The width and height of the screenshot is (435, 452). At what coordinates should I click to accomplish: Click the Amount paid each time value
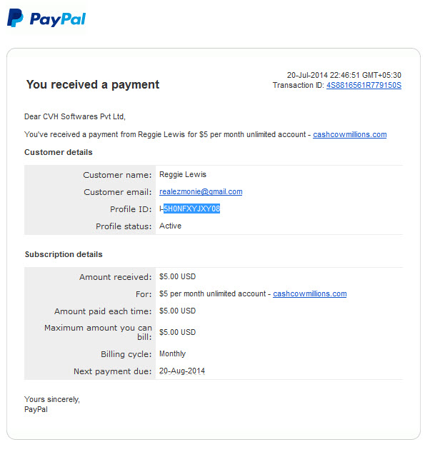[177, 311]
